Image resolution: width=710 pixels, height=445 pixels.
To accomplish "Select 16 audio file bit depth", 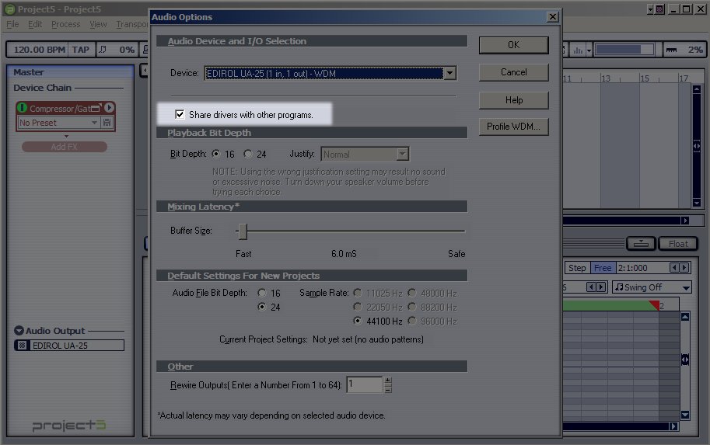I will [262, 293].
